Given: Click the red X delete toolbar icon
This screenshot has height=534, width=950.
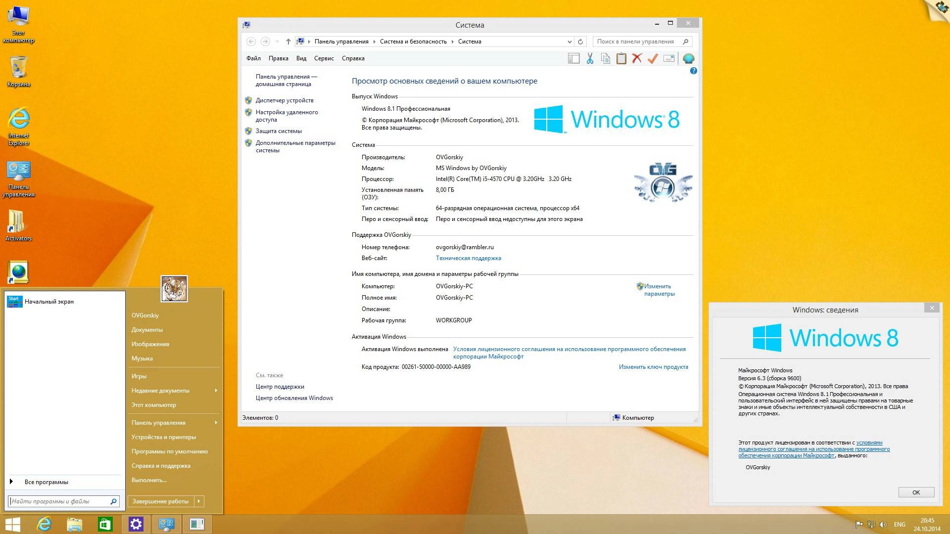Looking at the screenshot, I should (x=637, y=58).
